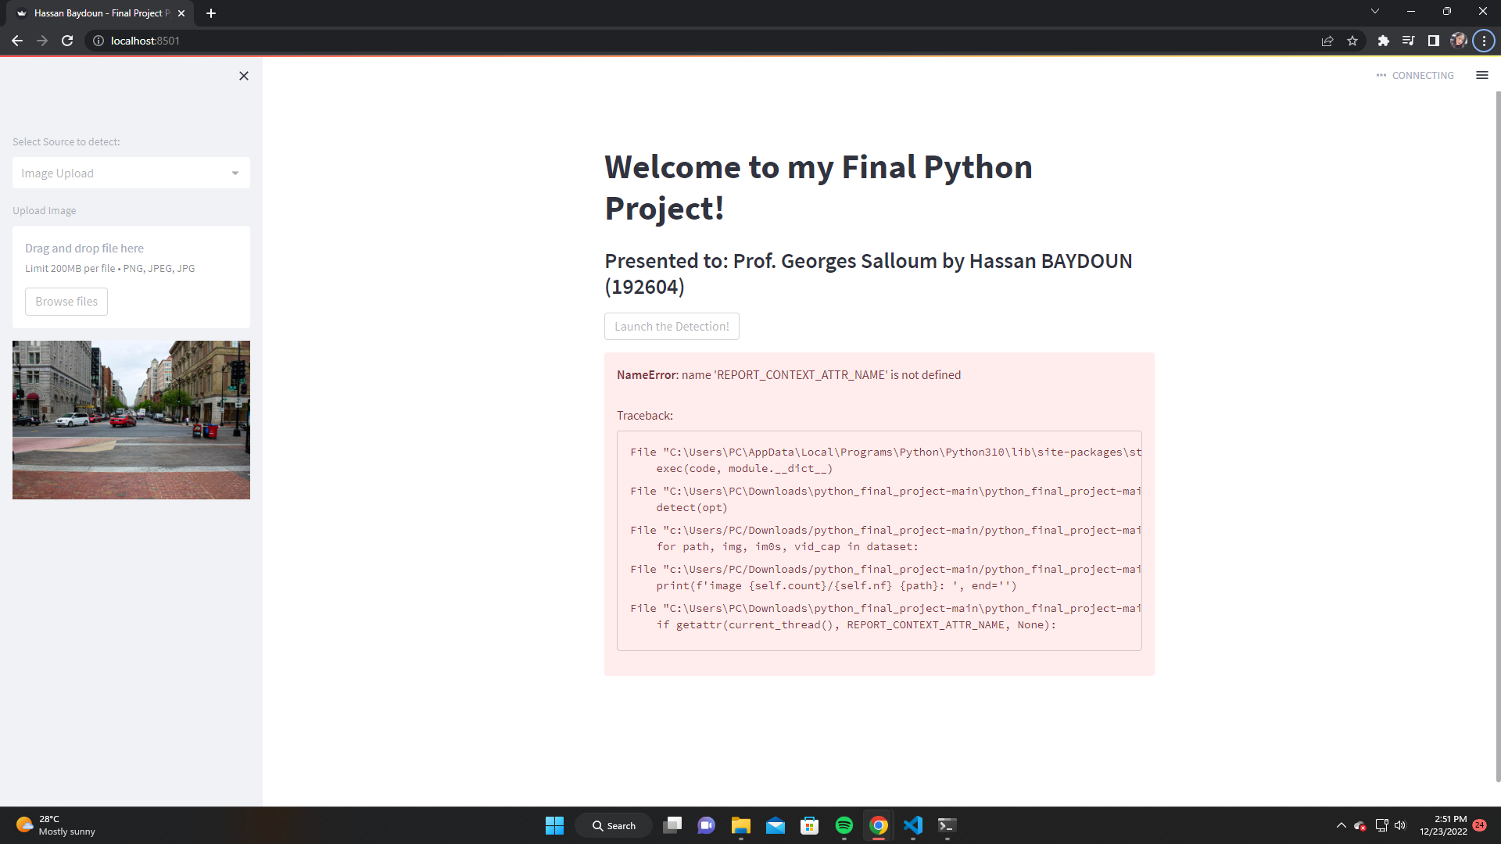Viewport: 1501px width, 844px height.
Task: Open the Windows Start menu
Action: pos(554,825)
